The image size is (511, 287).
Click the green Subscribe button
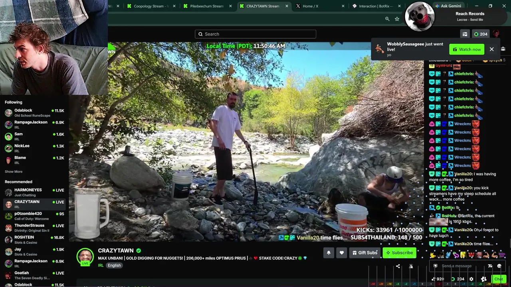point(399,253)
